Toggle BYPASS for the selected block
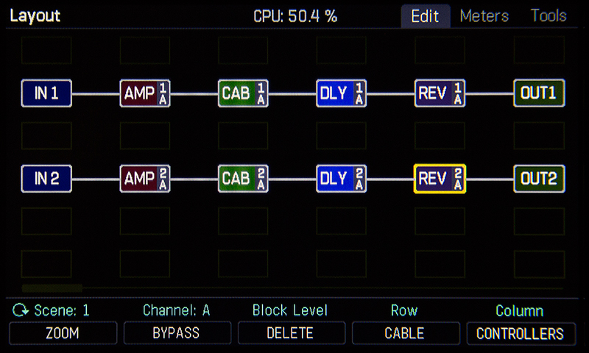 point(177,333)
